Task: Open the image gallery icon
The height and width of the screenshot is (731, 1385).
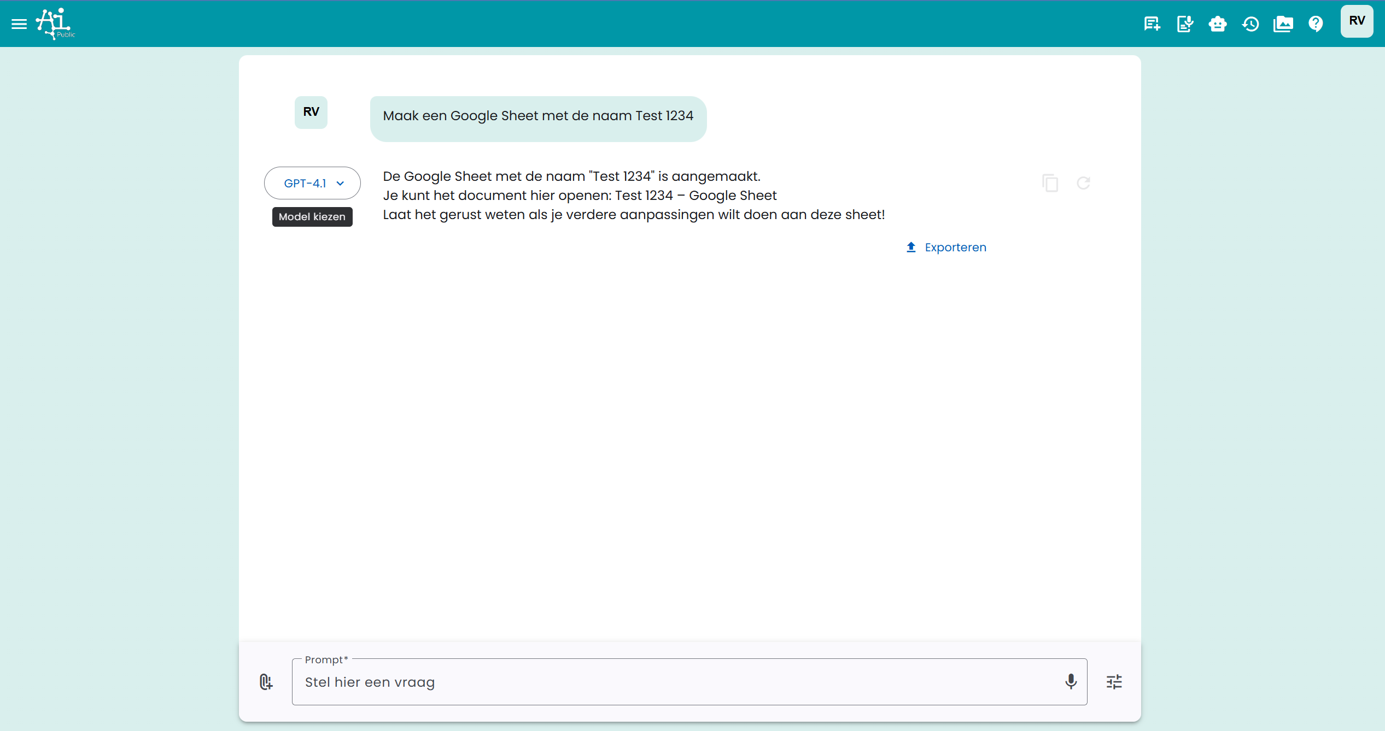Action: tap(1283, 24)
